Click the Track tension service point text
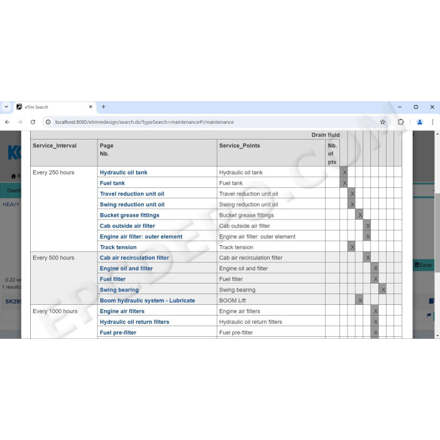 236,247
